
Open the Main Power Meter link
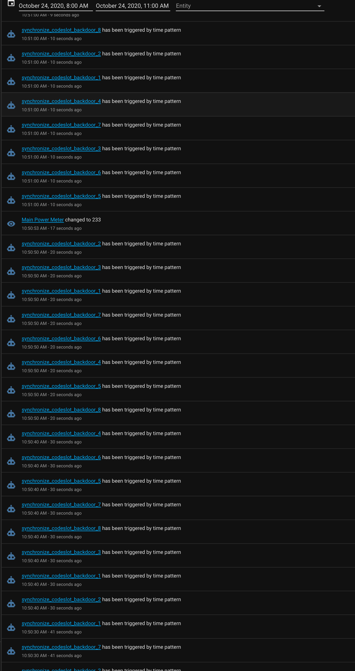(43, 220)
